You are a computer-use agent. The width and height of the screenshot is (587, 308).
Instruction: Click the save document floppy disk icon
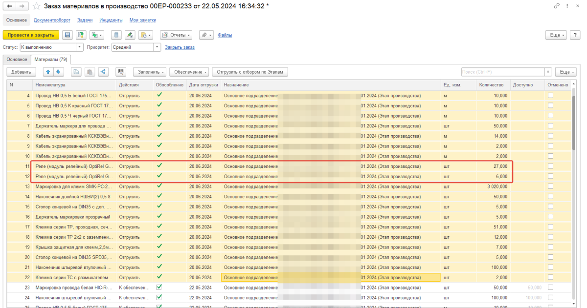click(67, 35)
